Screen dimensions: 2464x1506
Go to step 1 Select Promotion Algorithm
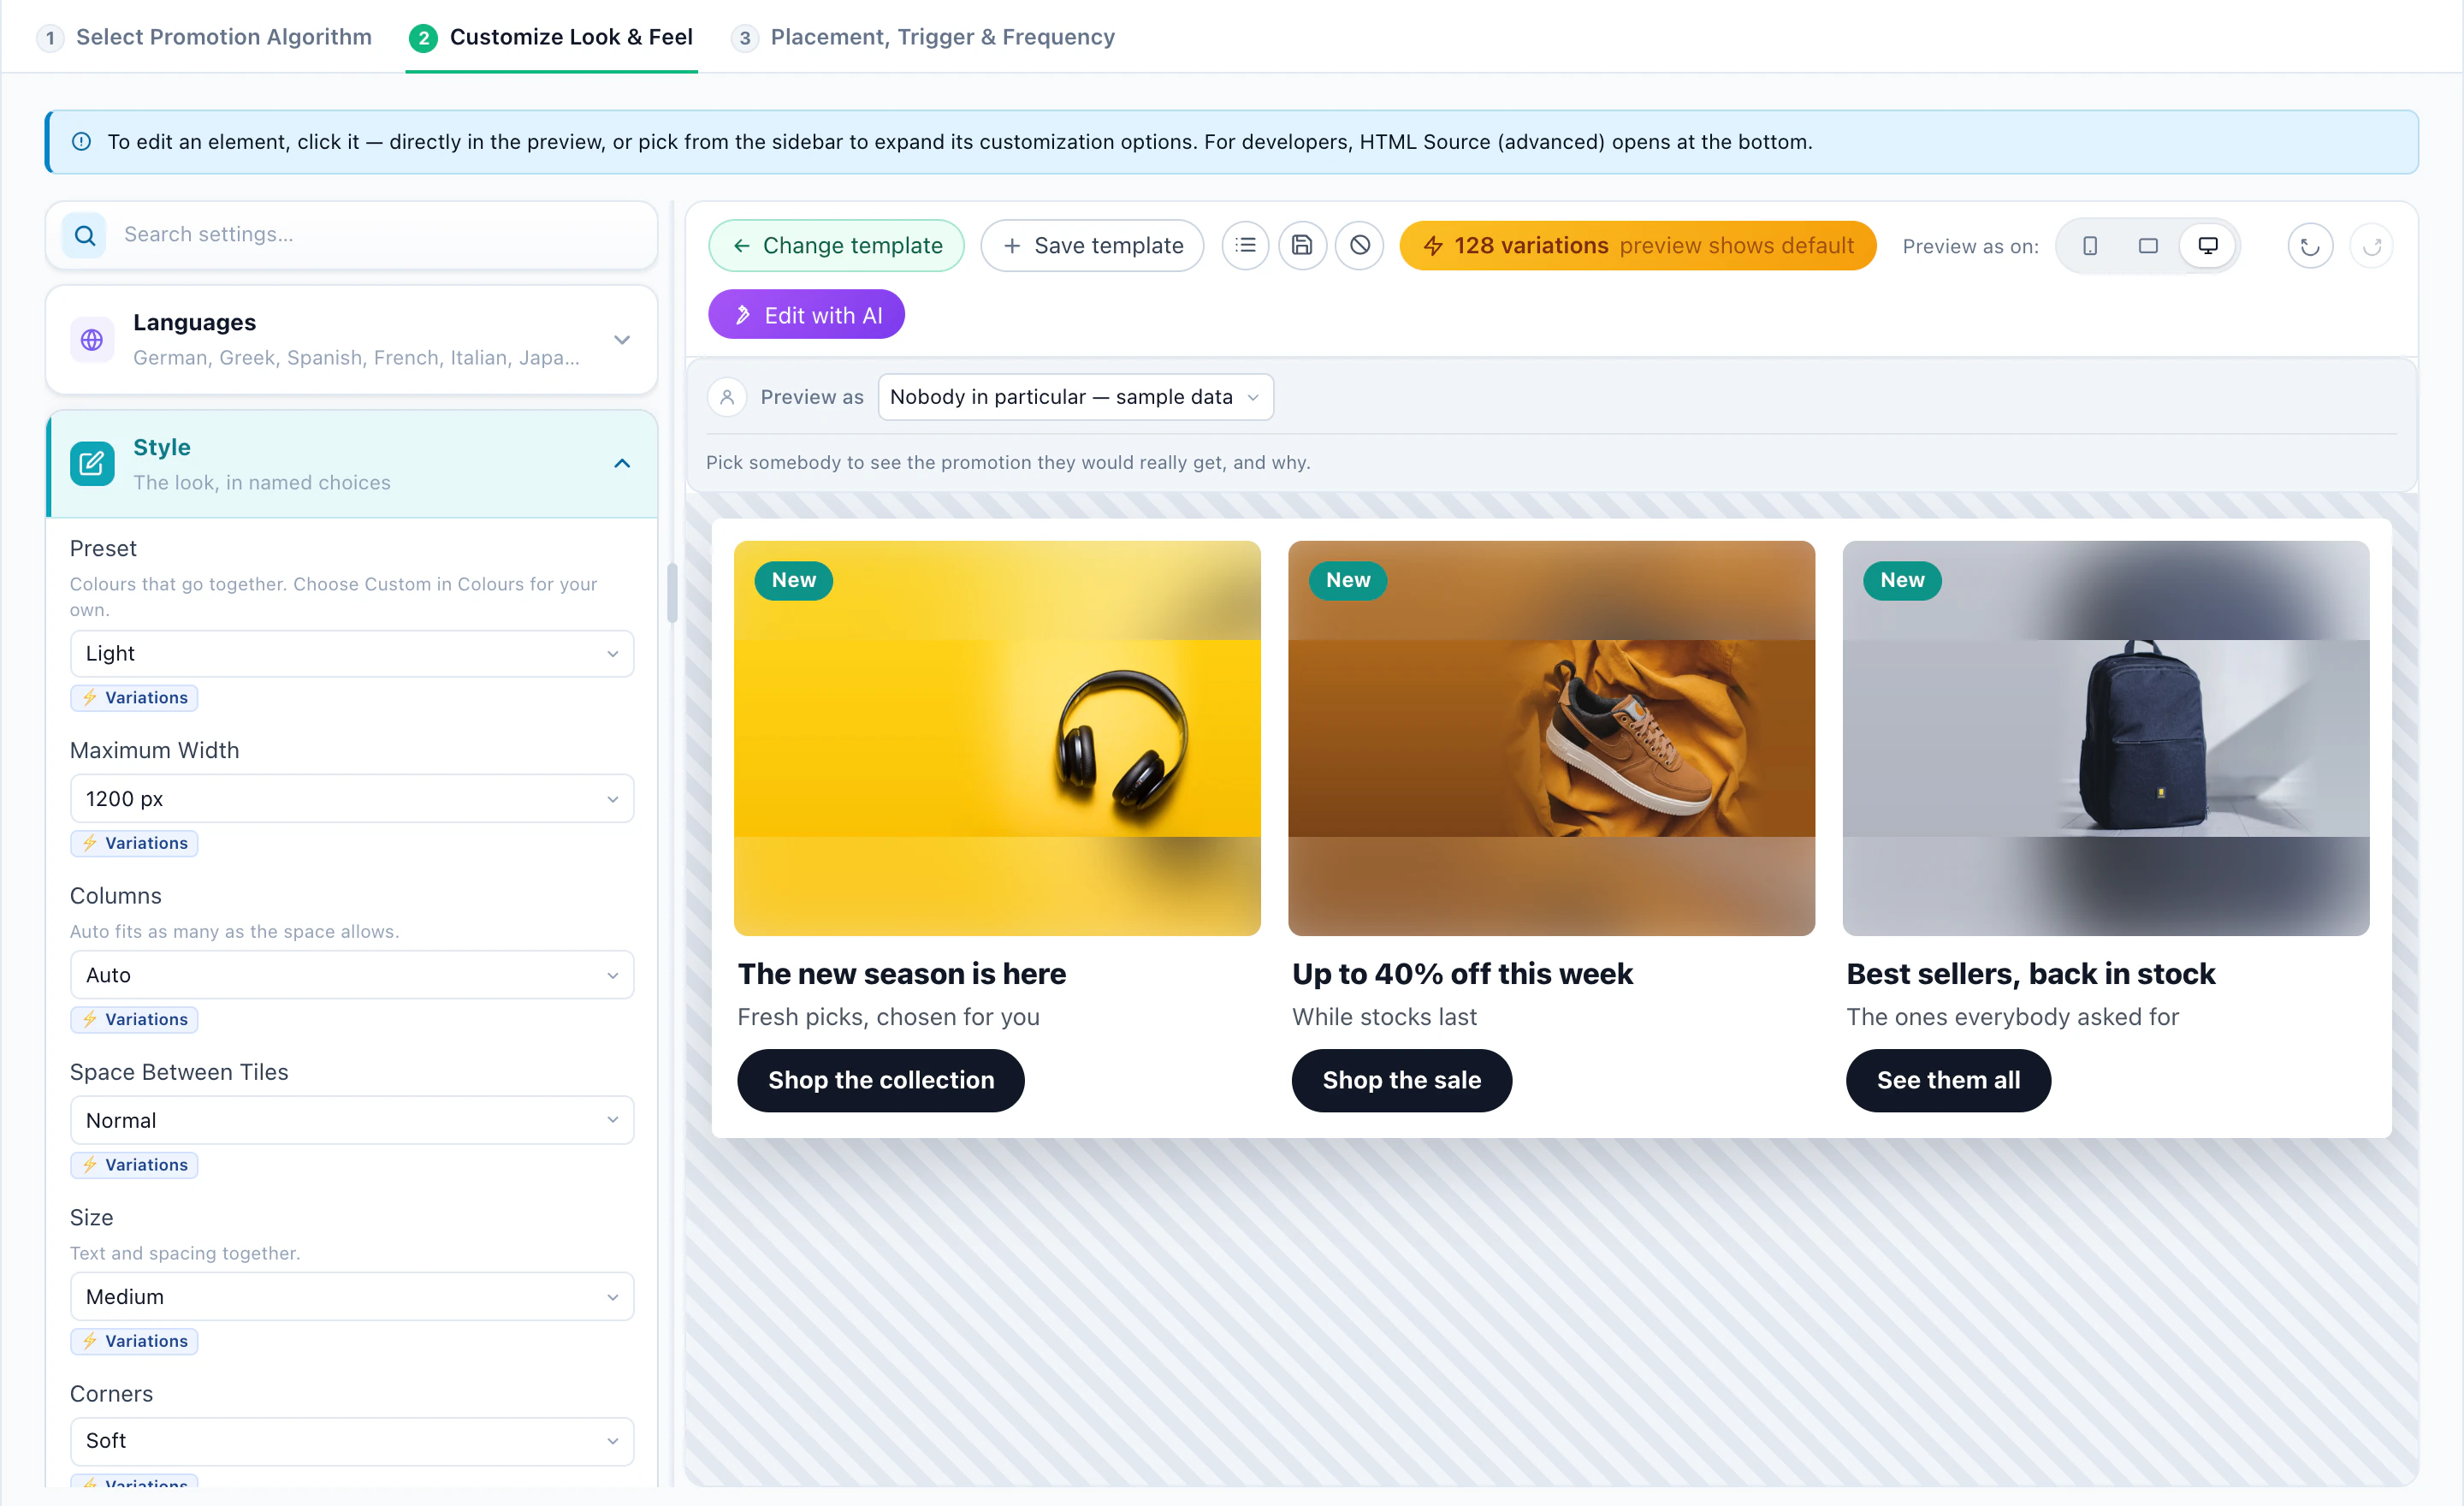204,37
